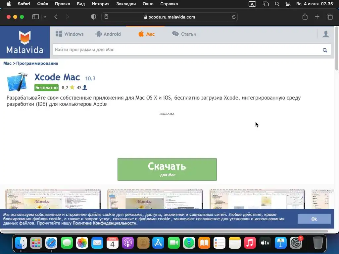Open the Окно menu
339x254 pixels.
[148, 4]
